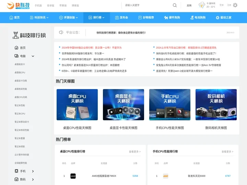Screen dimensions: 247x185
Task: Open the 桌面显卡天梯榜 thumbnail
Action: pyautogui.click(x=123, y=104)
